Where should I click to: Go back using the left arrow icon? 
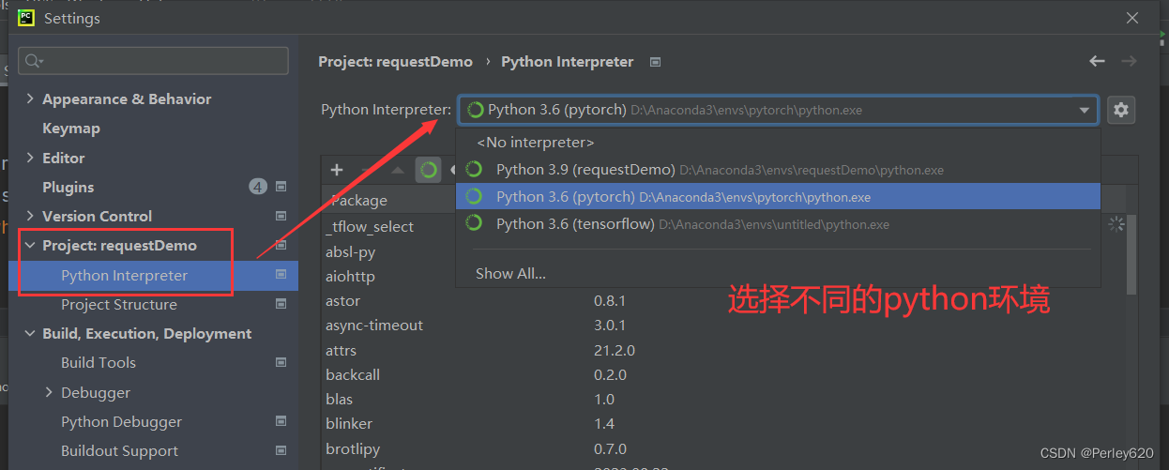1097,61
